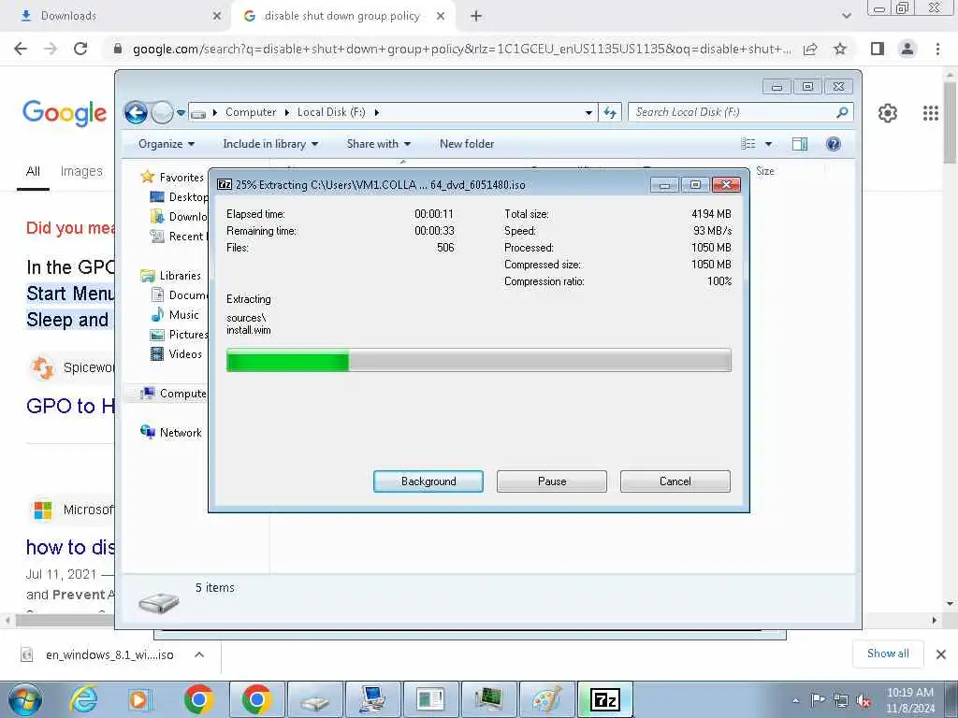Reload the Google search page

click(x=80, y=49)
